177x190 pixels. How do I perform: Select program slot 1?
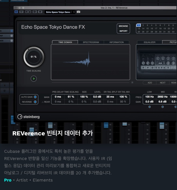coord(139,25)
